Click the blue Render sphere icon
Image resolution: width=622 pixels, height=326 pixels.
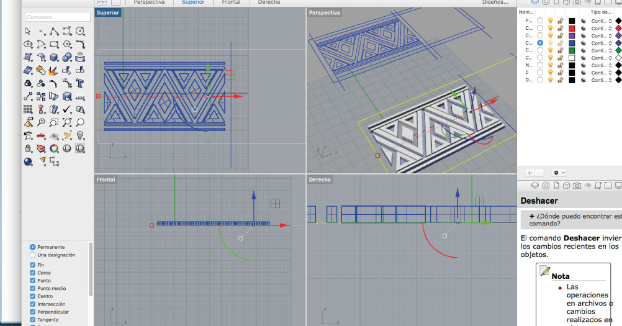[28, 162]
